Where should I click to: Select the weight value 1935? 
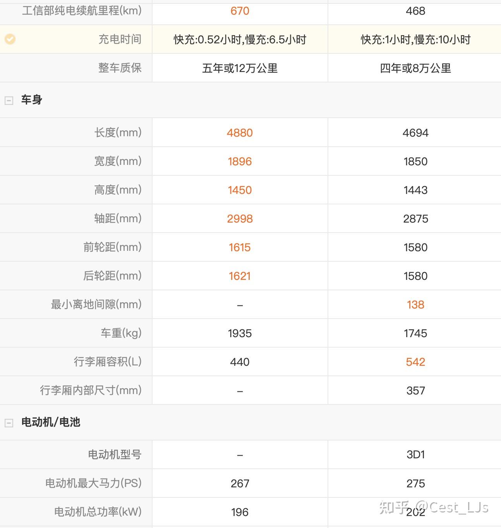tap(240, 333)
